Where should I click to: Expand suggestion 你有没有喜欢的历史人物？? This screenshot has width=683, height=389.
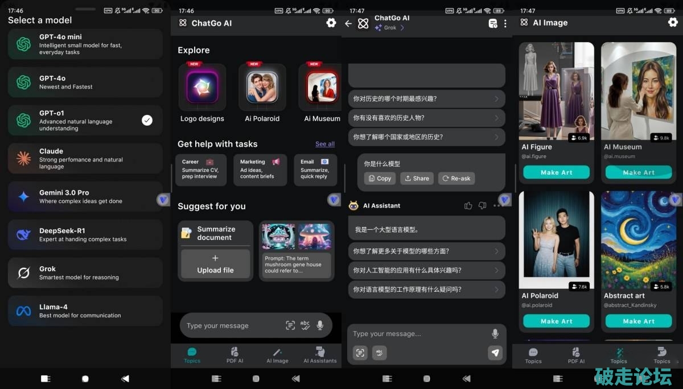(x=426, y=118)
